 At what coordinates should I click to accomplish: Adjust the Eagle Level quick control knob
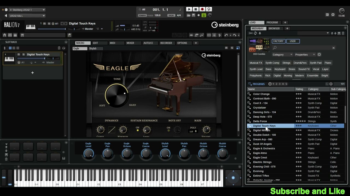tap(88, 154)
